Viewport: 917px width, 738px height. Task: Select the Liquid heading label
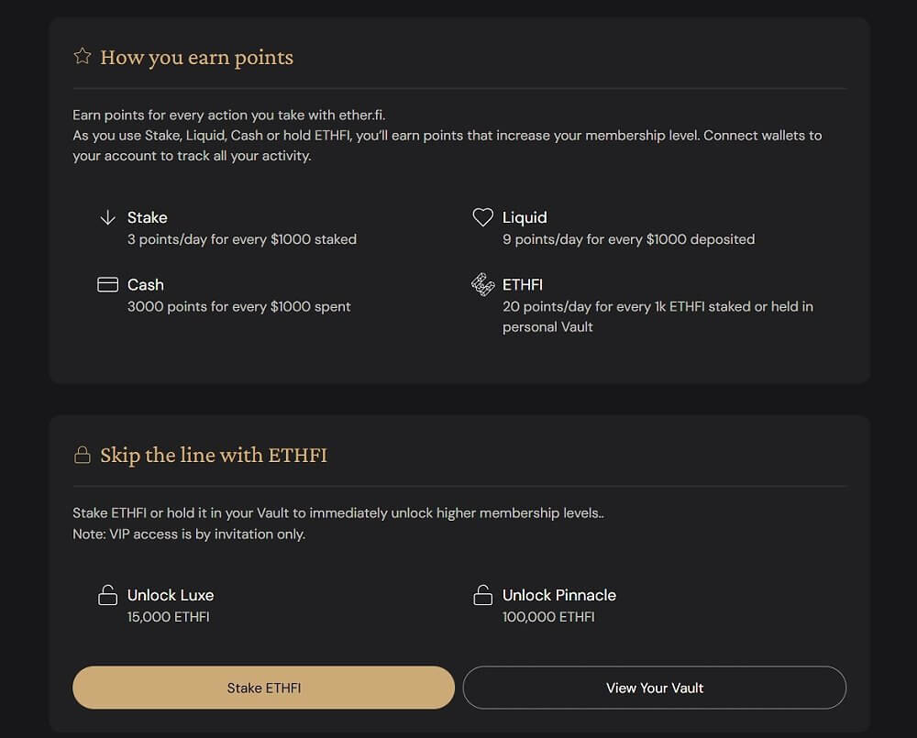[525, 217]
